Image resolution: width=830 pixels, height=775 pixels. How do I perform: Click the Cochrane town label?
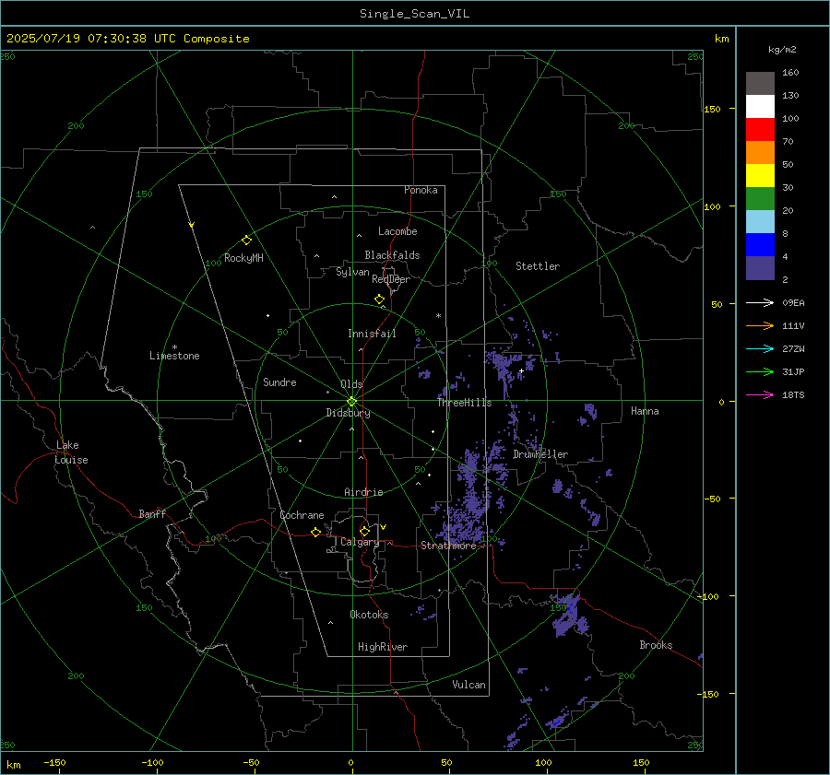tap(302, 515)
